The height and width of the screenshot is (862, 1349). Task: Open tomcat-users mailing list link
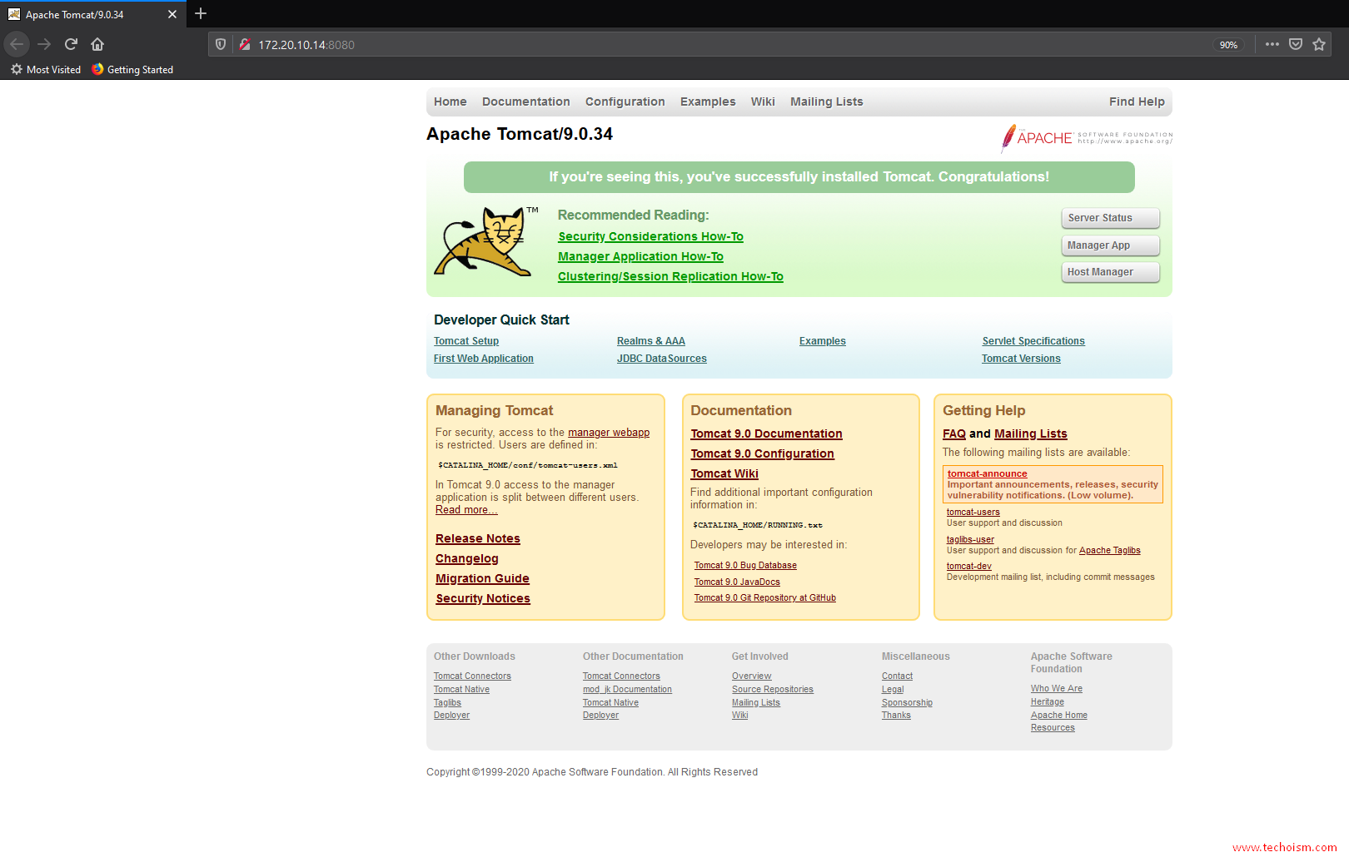point(973,513)
